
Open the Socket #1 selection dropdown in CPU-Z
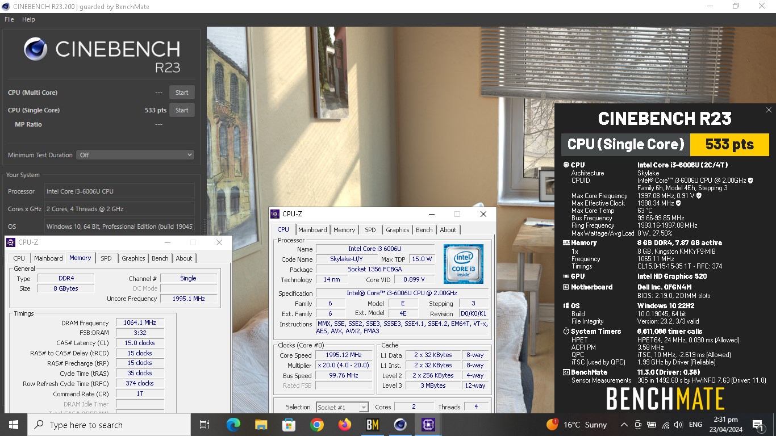click(x=342, y=407)
